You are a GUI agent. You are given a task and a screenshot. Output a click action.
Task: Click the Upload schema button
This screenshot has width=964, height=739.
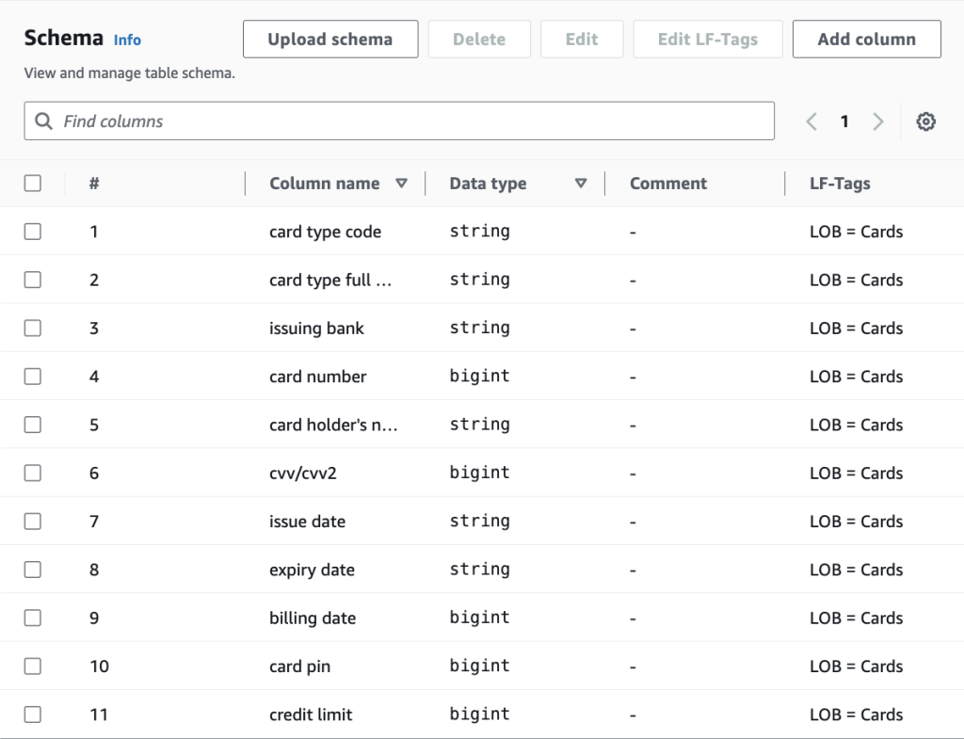coord(330,40)
